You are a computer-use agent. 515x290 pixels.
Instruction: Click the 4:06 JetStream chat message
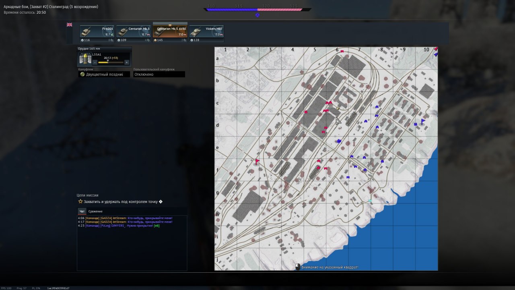125,218
